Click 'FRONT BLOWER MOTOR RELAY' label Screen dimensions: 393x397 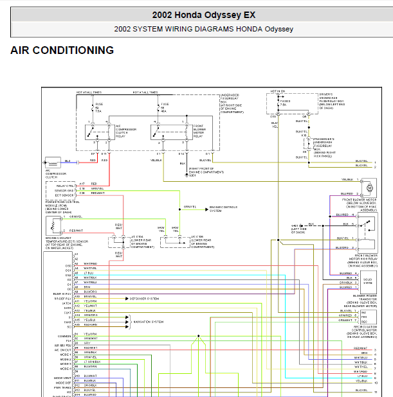[x=200, y=131]
